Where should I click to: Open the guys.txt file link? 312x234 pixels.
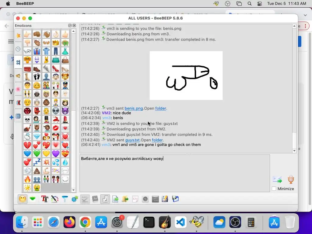132,140
